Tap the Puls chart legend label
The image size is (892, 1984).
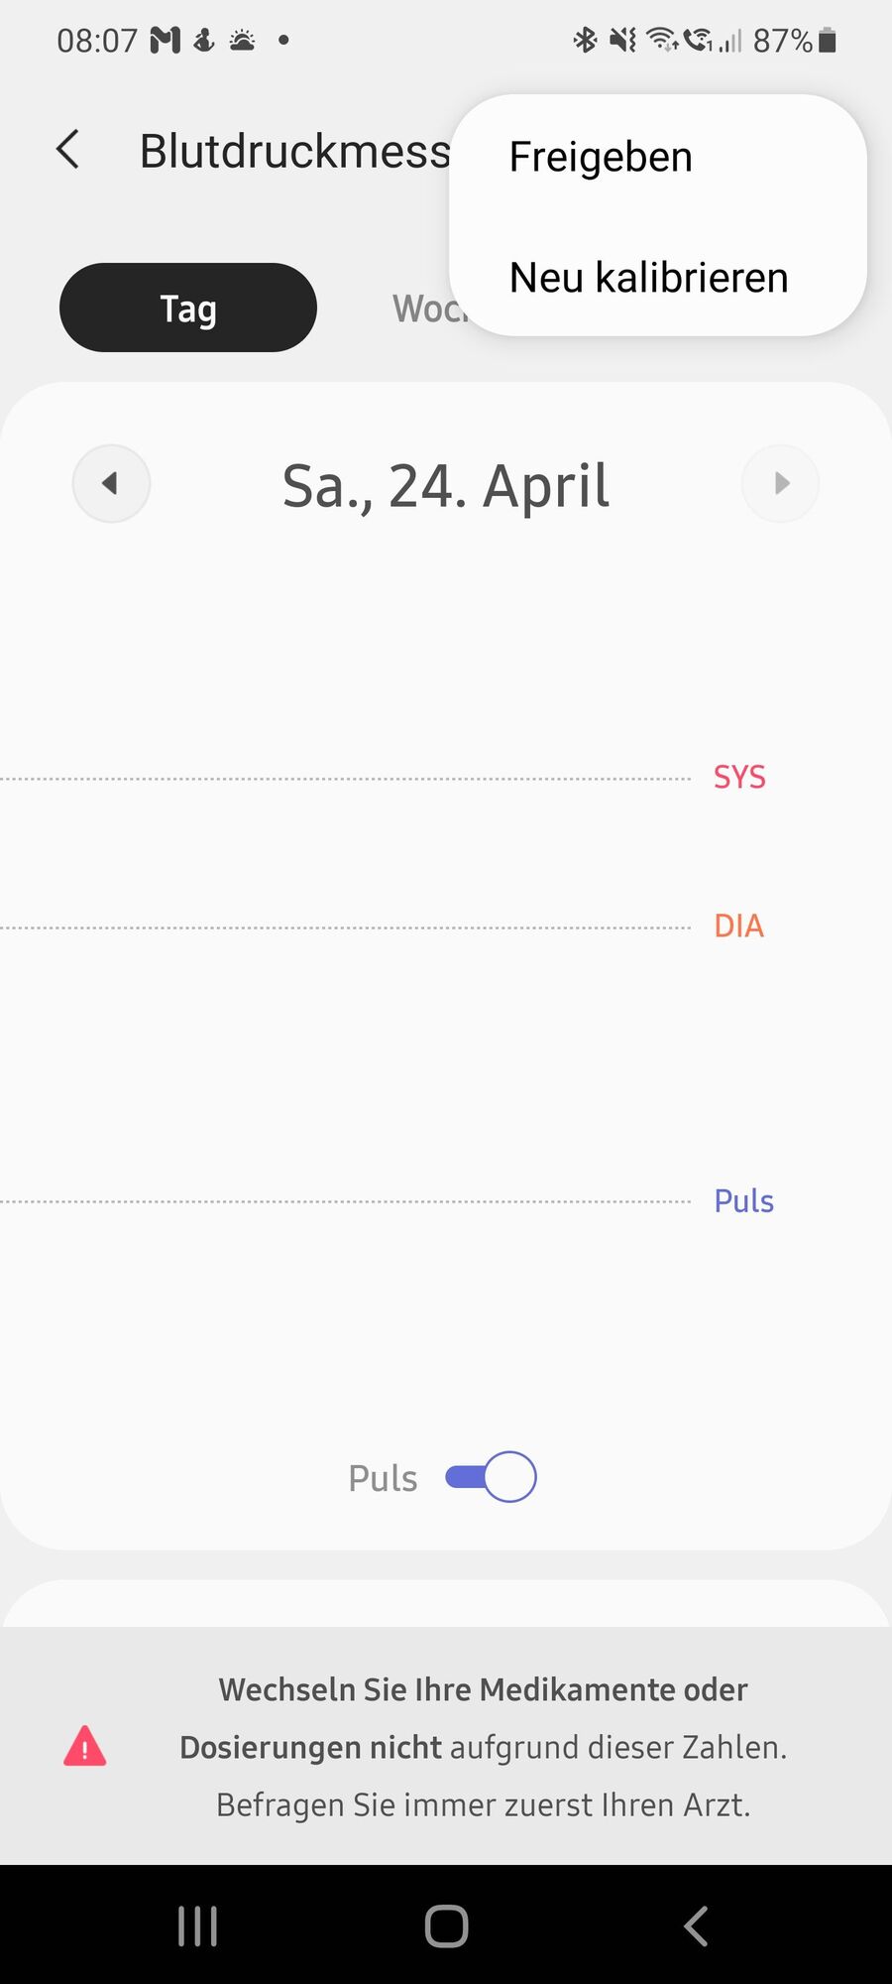click(744, 1201)
